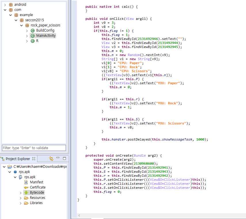Click the BuildConfig class icon
This screenshot has width=246, height=219.
(x=33, y=30)
